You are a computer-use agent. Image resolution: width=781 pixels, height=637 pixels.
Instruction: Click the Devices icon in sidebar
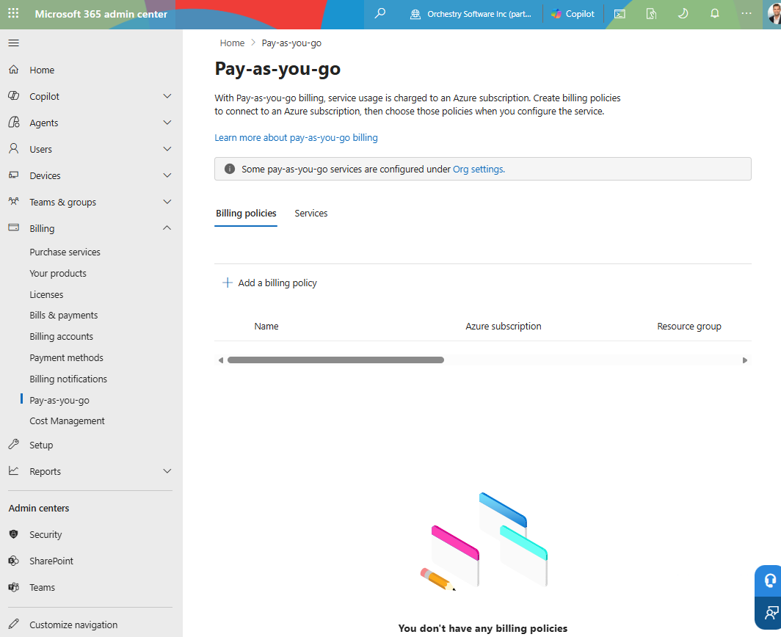[14, 175]
